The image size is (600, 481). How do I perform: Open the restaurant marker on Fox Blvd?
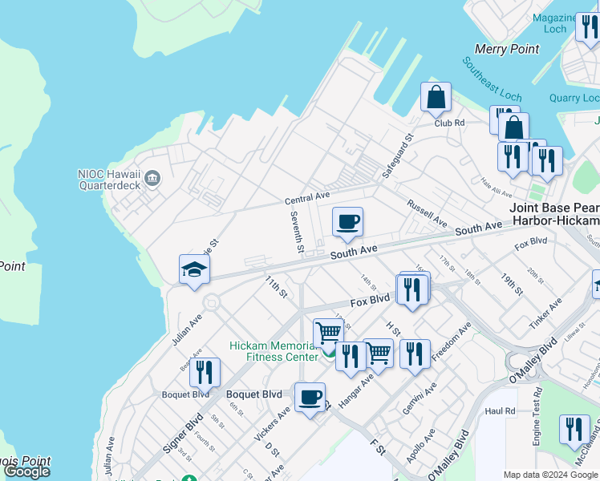[412, 291]
